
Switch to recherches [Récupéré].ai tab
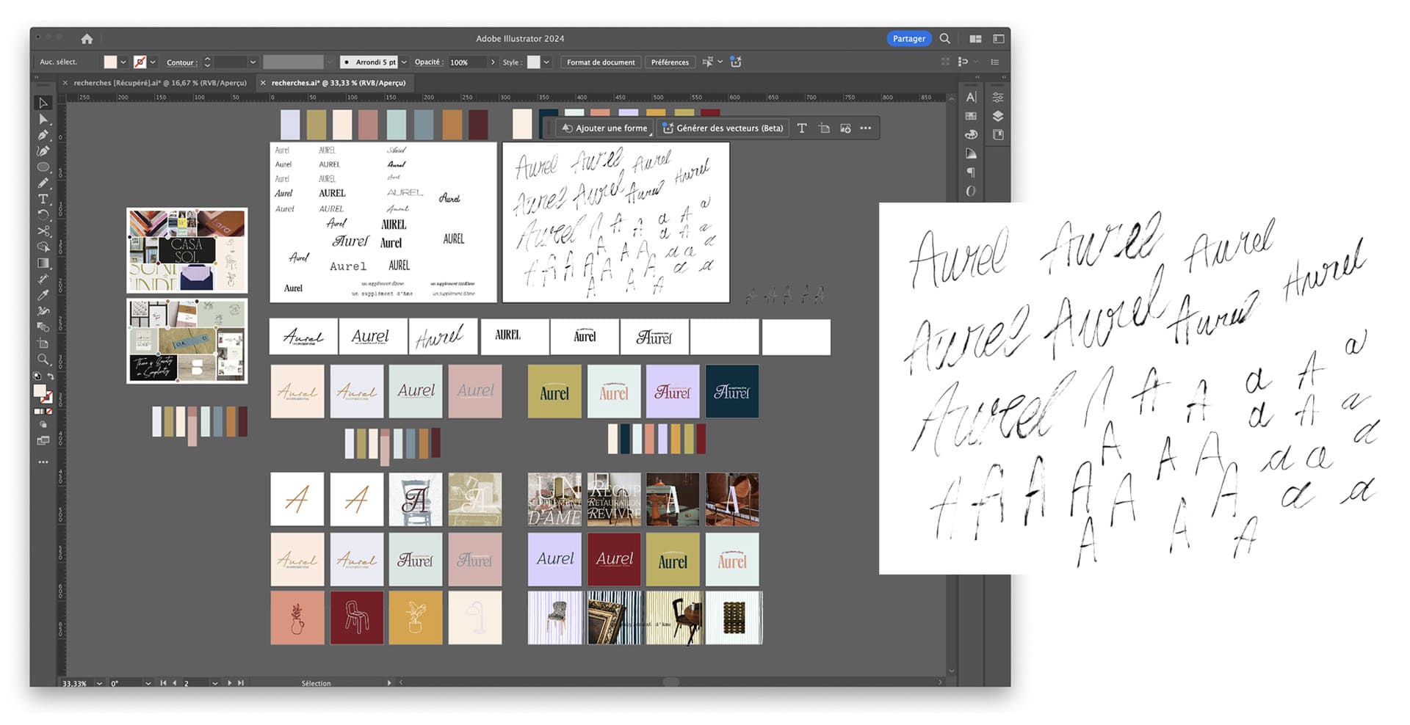click(159, 83)
